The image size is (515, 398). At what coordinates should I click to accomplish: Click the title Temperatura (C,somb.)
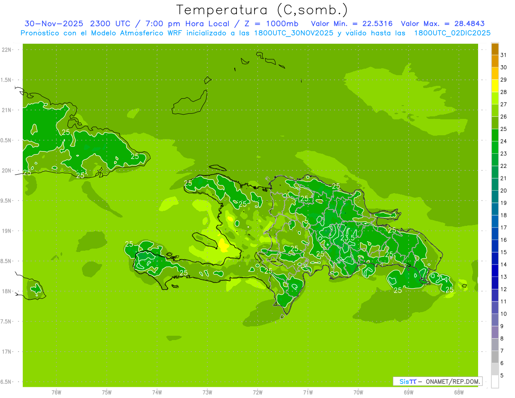point(262,9)
